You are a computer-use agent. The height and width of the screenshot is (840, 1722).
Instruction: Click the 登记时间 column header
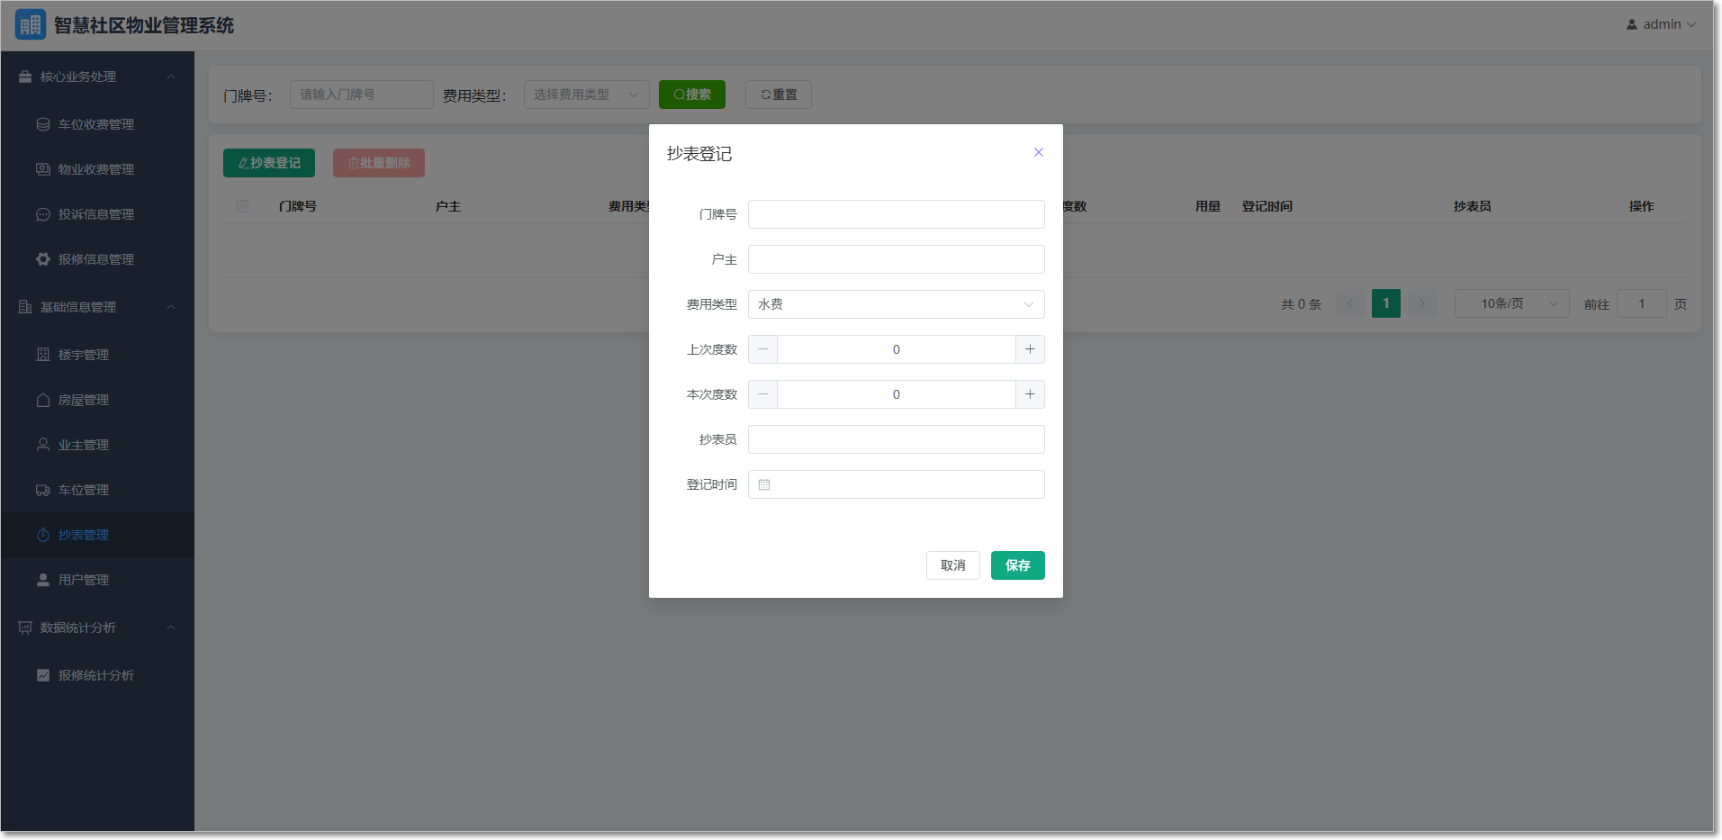click(1267, 206)
